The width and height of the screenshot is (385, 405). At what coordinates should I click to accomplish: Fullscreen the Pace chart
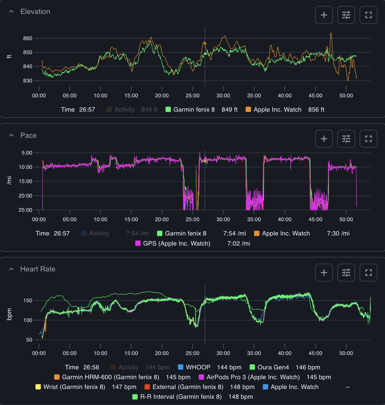click(368, 139)
